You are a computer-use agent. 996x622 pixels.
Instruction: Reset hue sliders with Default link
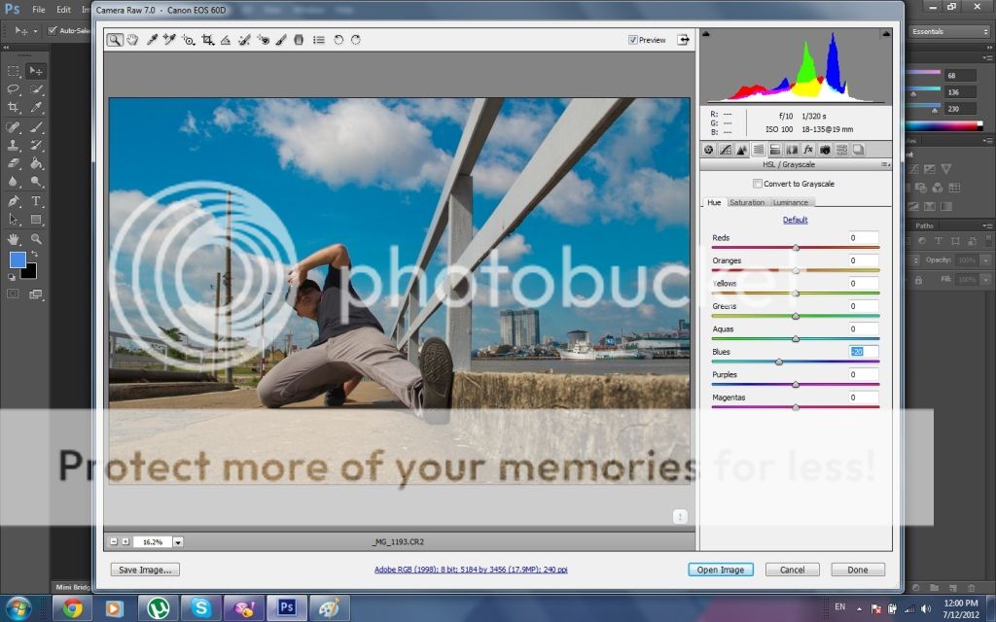click(x=796, y=220)
